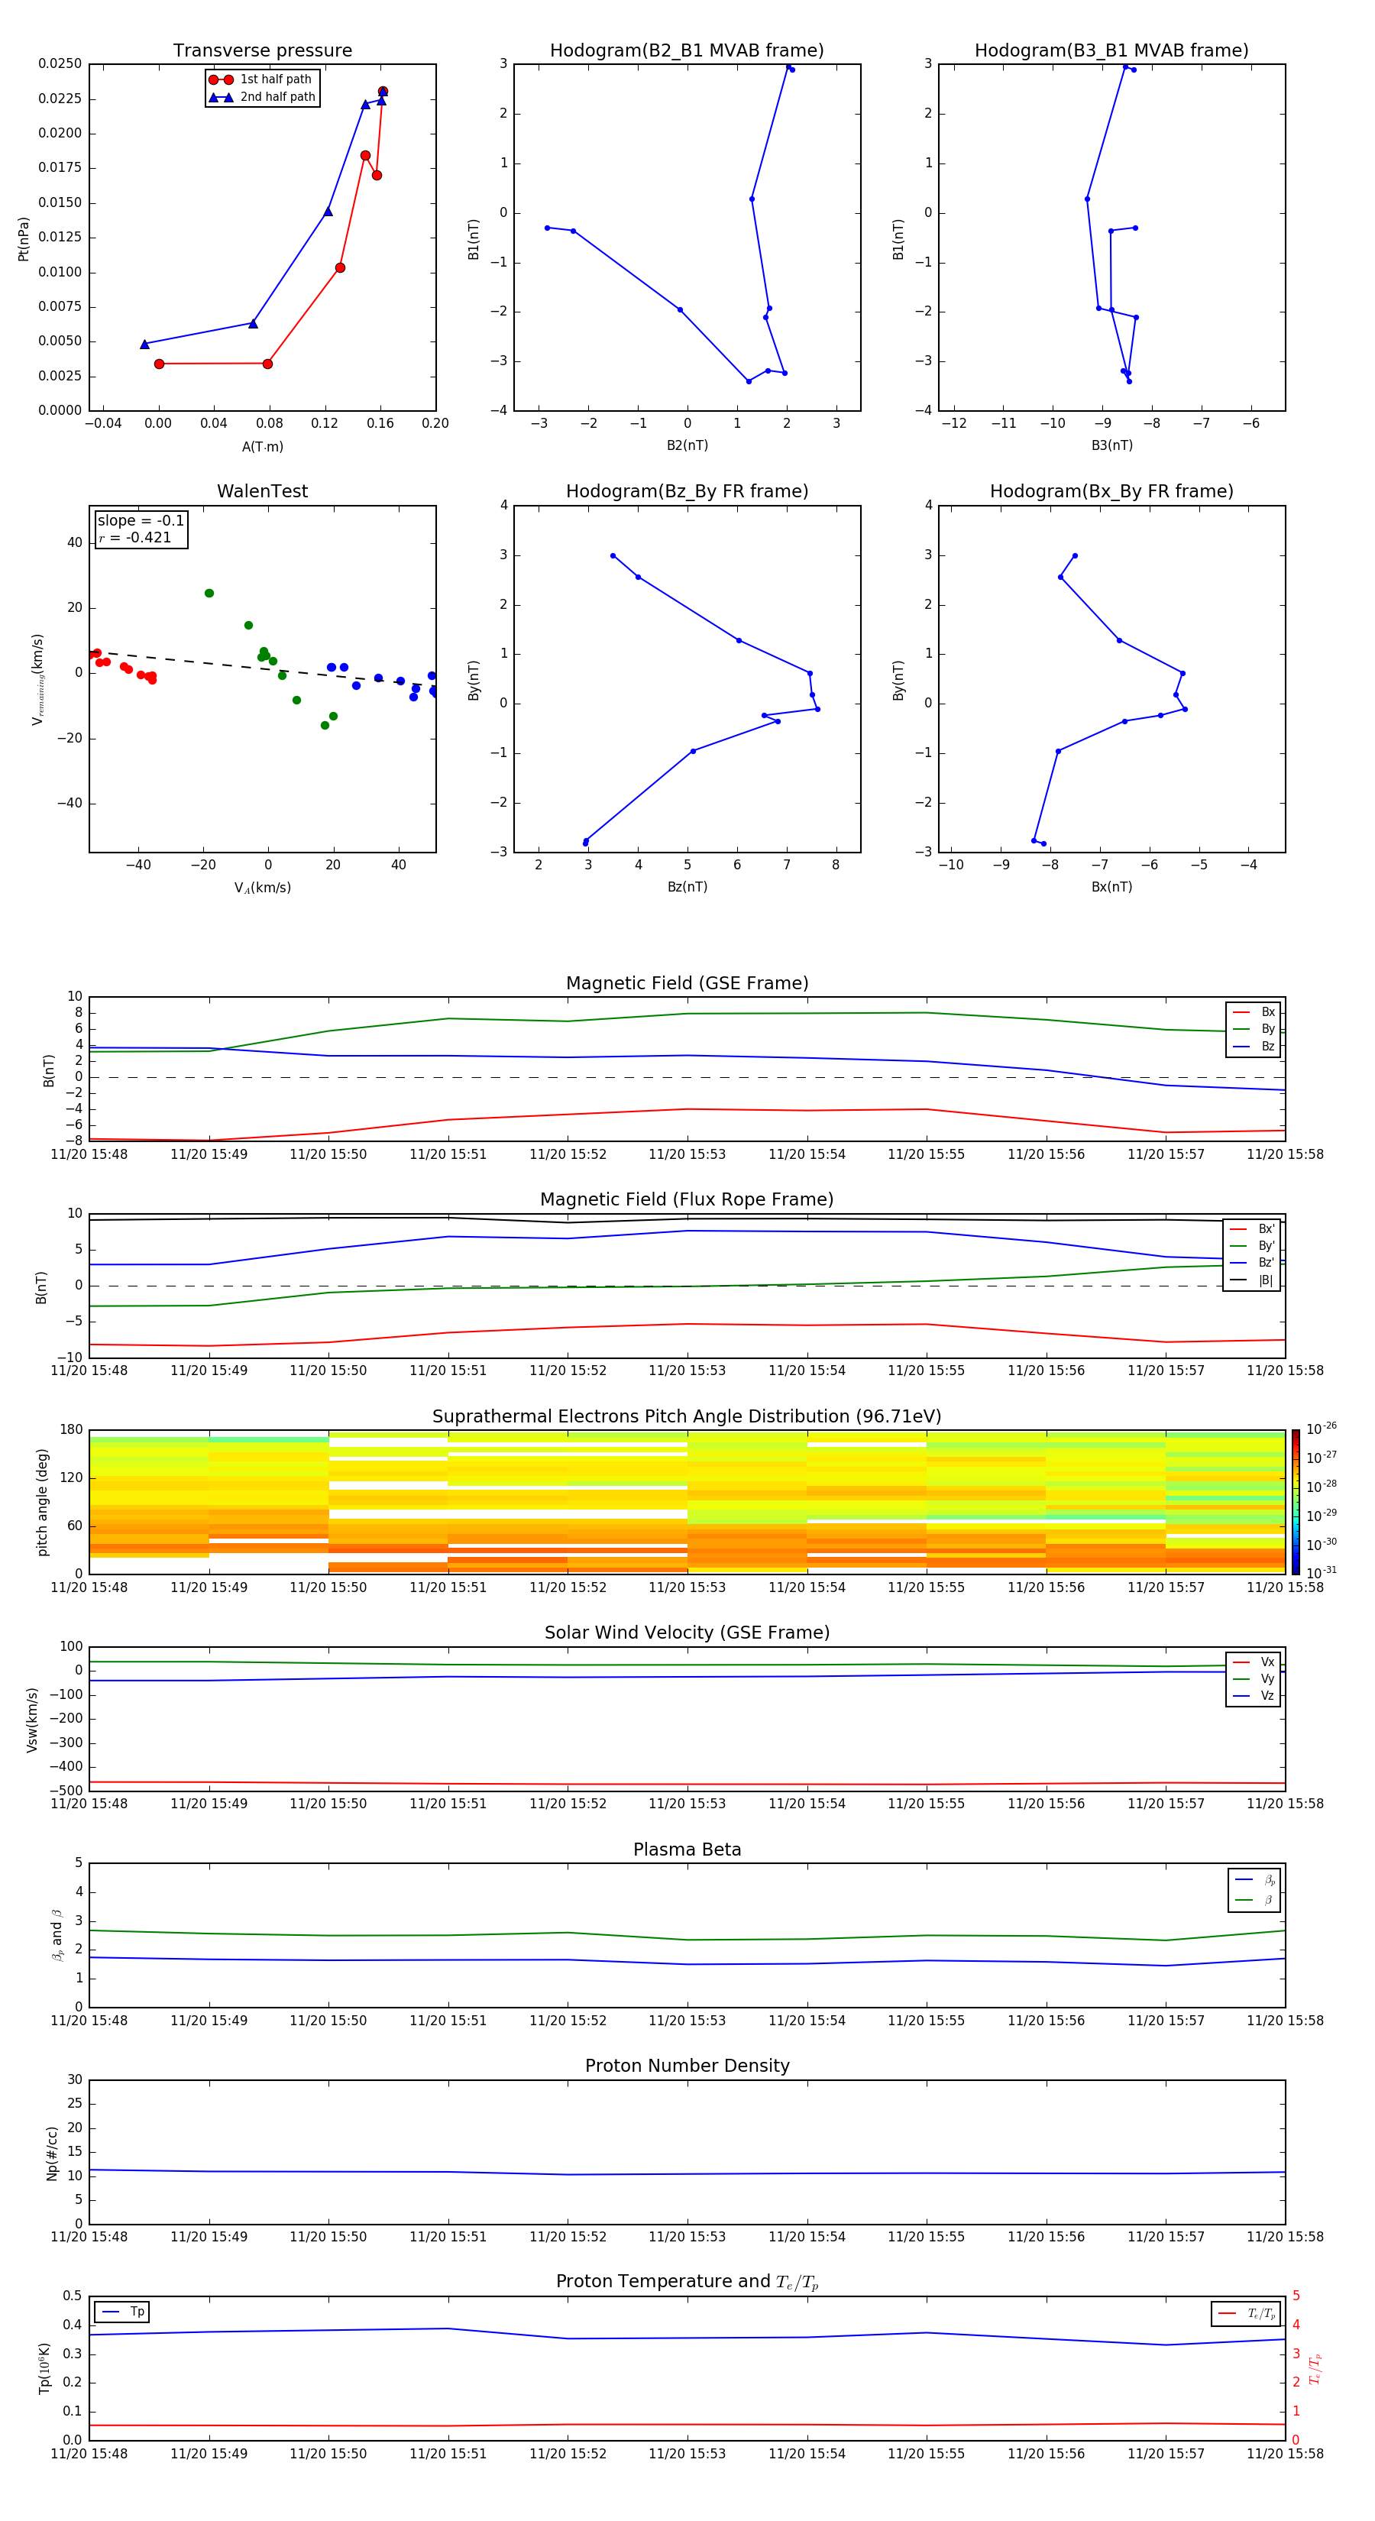Click the topmost green point in WalenTest
This screenshot has height=2521, width=1375.
pos(209,593)
